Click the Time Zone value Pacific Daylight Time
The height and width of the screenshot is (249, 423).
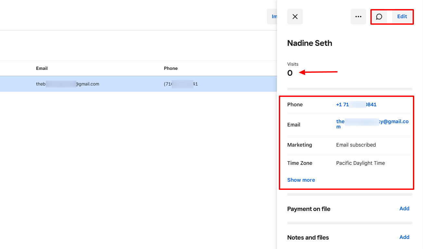pos(360,163)
